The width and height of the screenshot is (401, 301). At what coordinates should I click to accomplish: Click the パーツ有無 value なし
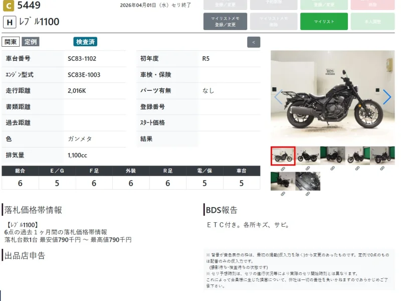[208, 91]
